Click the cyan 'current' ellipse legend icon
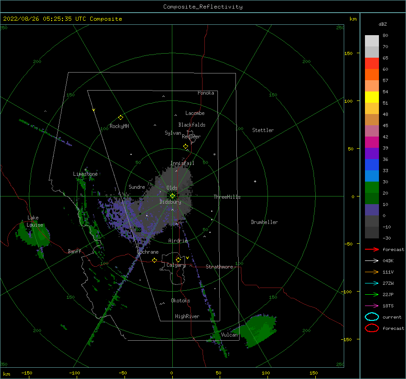 click(372, 317)
